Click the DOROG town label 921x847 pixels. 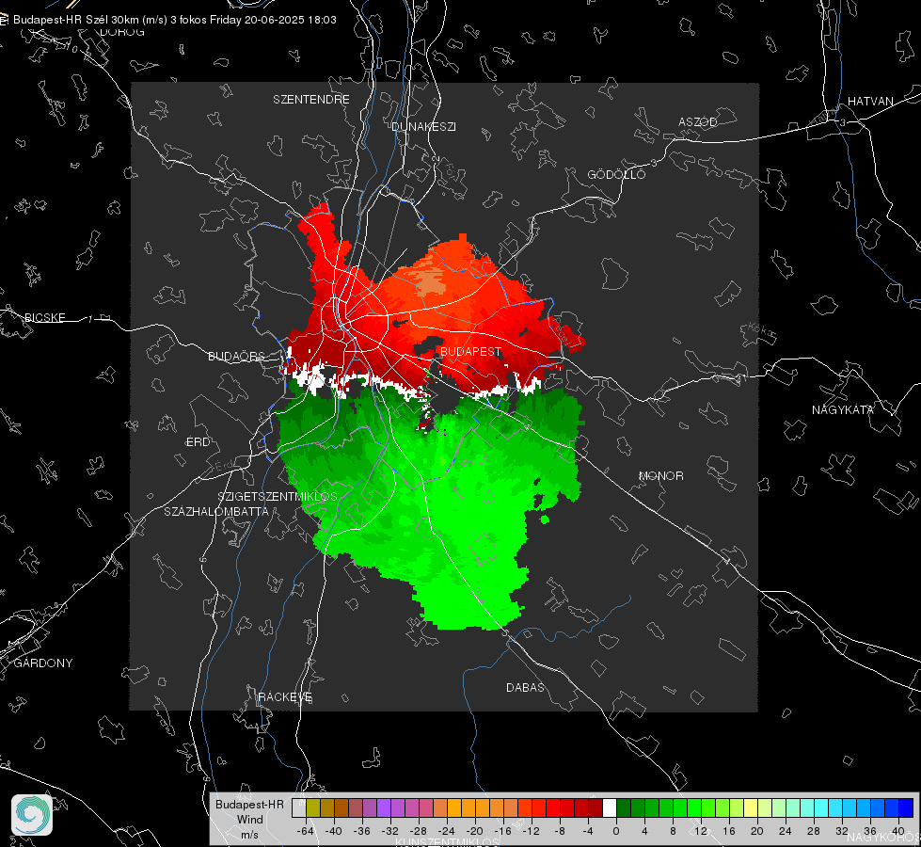(x=122, y=32)
